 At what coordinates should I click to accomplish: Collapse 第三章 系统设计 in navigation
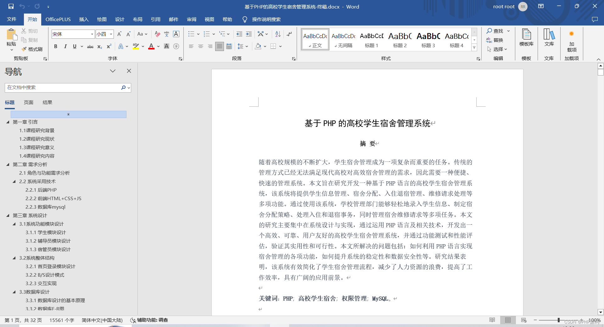(8, 215)
